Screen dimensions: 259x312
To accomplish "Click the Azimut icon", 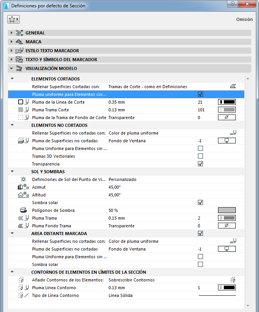I will (23, 187).
